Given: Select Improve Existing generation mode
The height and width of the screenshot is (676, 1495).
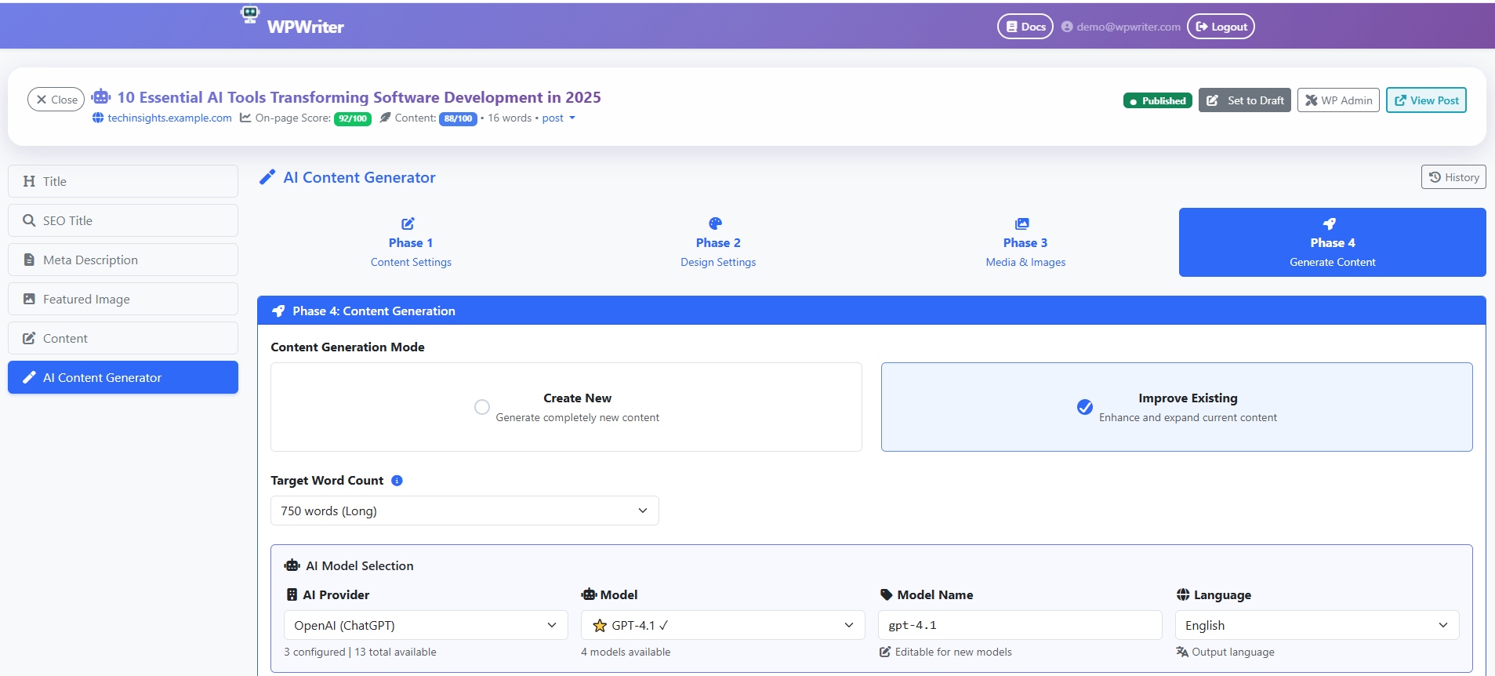Looking at the screenshot, I should (x=1177, y=407).
